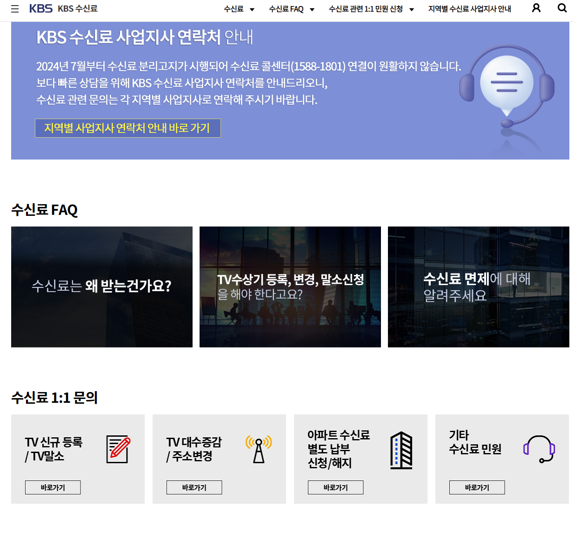Click 바로가기 under TV 신규 등록 / TV말소
This screenshot has width=574, height=540.
pos(53,487)
